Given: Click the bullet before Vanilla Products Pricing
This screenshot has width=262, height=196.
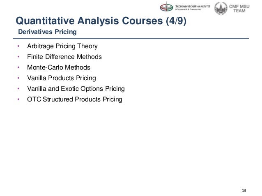Looking at the screenshot, I should coord(18,78).
